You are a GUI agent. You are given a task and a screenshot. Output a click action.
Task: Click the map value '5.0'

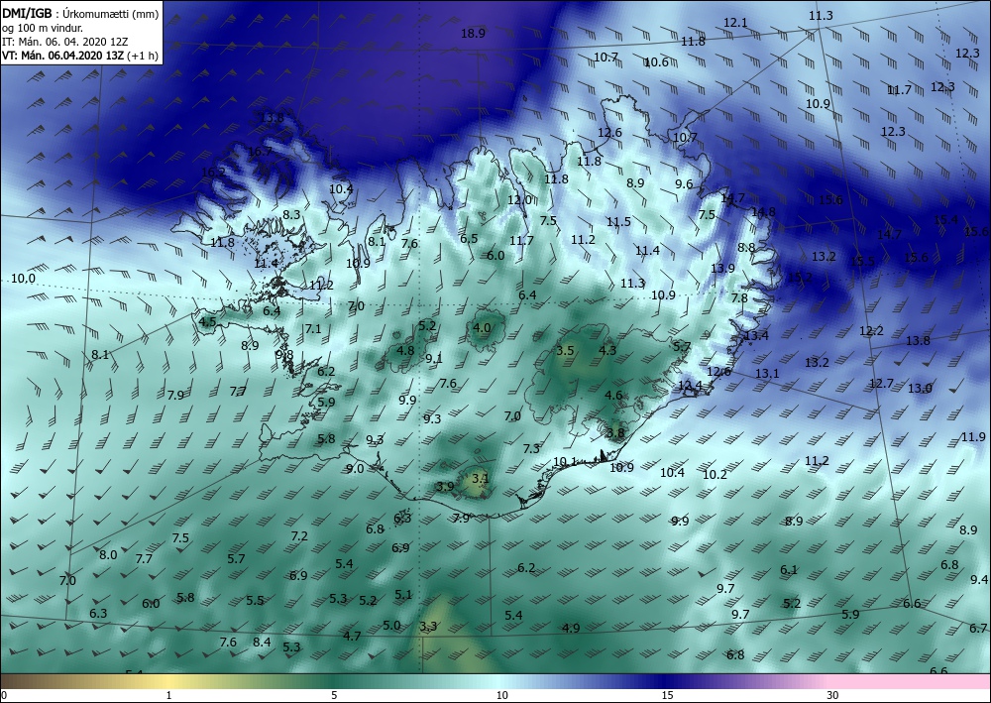[x=391, y=626]
